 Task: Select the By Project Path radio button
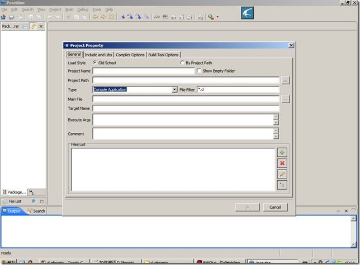coord(182,62)
